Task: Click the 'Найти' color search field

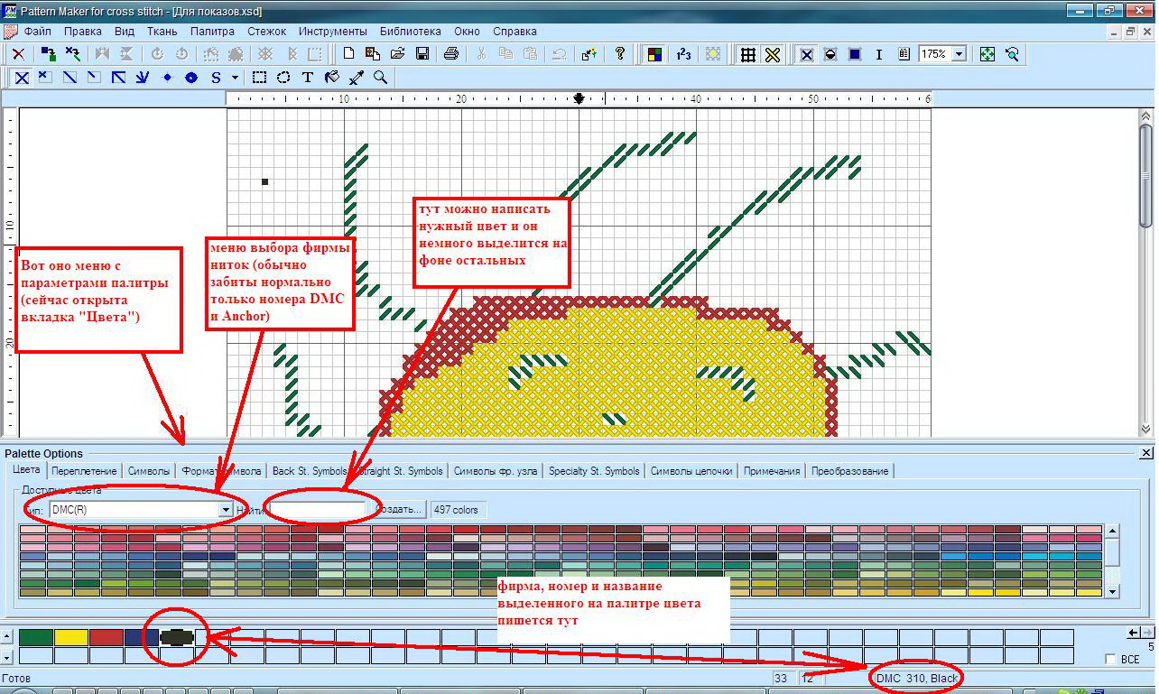Action: (314, 510)
